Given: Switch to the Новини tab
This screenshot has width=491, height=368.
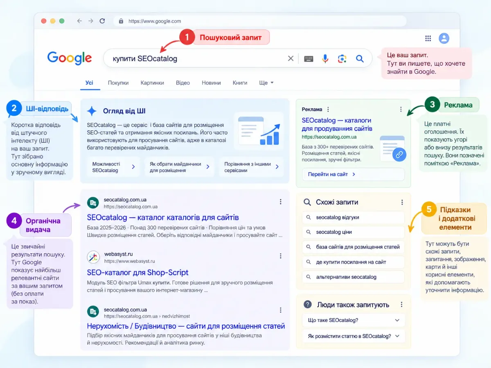Looking at the screenshot, I should [211, 83].
